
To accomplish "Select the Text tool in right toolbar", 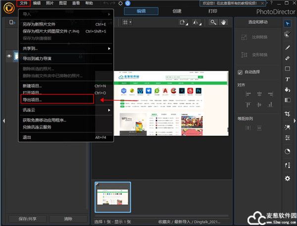I will [x=288, y=79].
